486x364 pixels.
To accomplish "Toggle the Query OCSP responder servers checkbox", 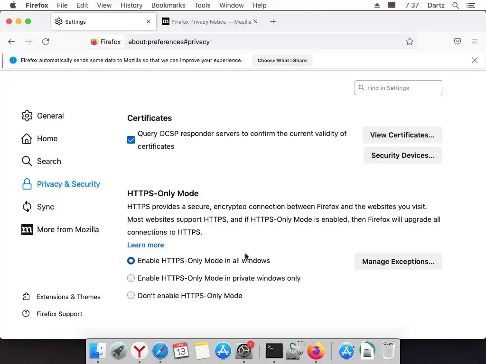I will 131,140.
